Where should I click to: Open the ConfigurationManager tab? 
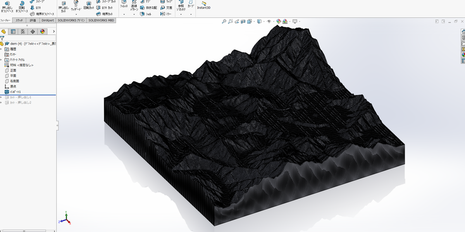point(23,32)
